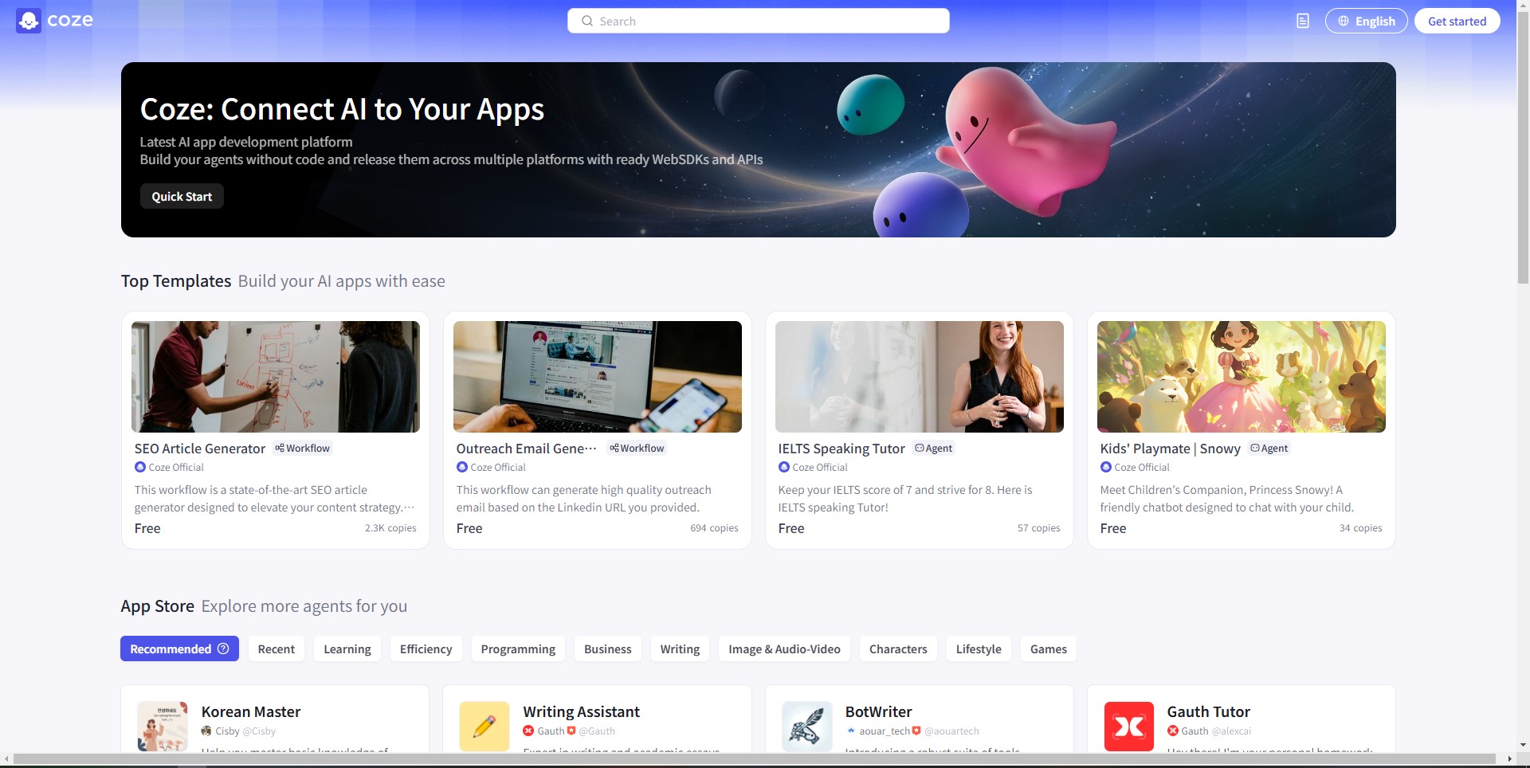The height and width of the screenshot is (768, 1530).
Task: Click the Coze logo icon
Action: pos(29,21)
